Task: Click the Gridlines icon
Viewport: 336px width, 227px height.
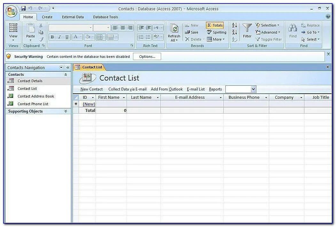Action: coord(100,37)
